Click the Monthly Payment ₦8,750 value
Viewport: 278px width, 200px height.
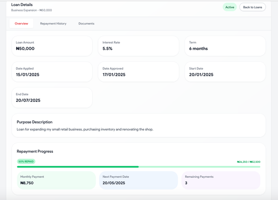[27, 183]
